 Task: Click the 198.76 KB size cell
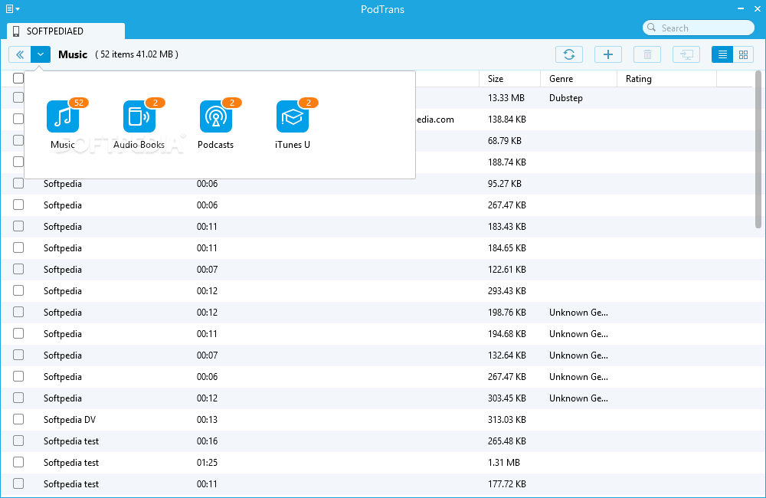[506, 313]
